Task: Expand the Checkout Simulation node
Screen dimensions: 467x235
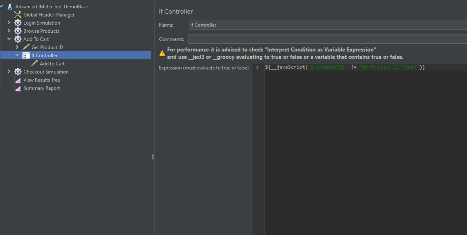Action: [9, 72]
